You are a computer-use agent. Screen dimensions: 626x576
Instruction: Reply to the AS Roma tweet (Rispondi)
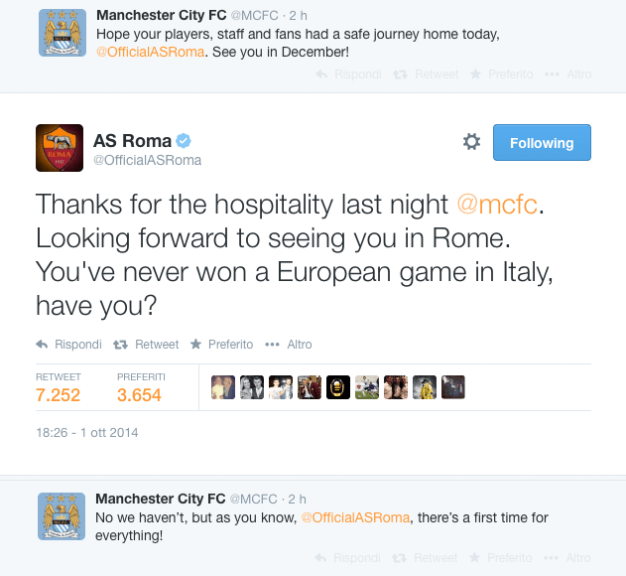pos(69,345)
